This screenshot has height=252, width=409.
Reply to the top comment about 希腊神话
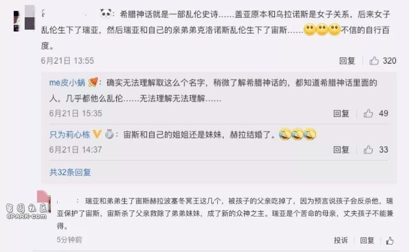[x=347, y=61]
